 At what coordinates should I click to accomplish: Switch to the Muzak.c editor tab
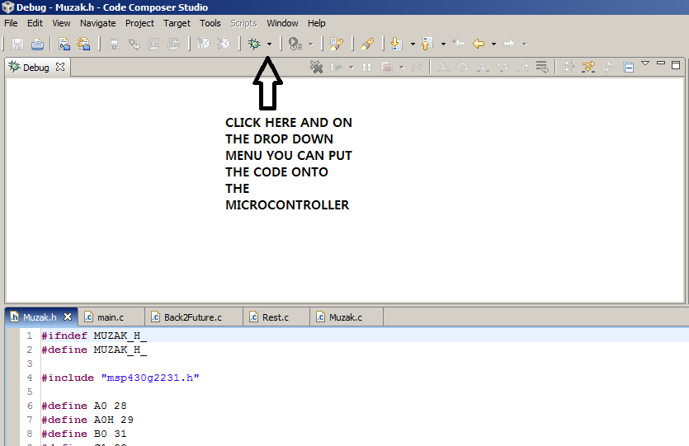click(346, 317)
